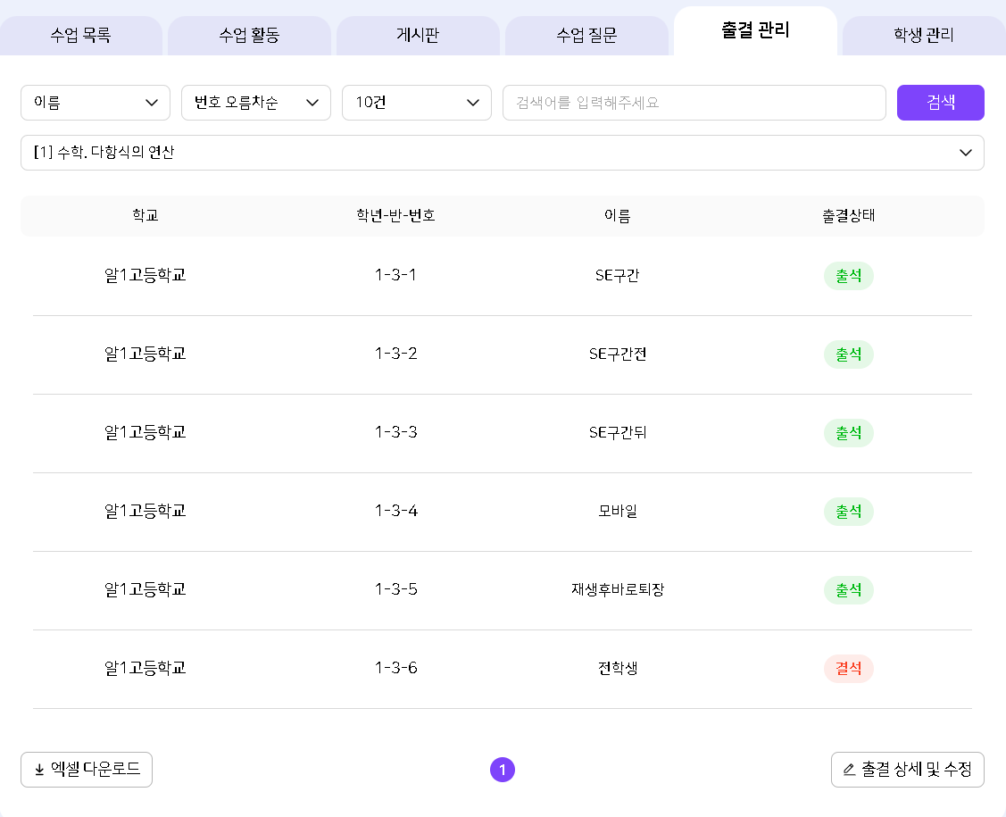The image size is (1006, 817).
Task: Expand the 번호 오름차순 sort dropdown
Action: point(256,103)
